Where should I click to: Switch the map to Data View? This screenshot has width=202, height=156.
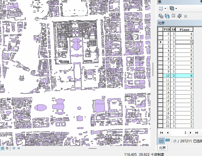3,148
